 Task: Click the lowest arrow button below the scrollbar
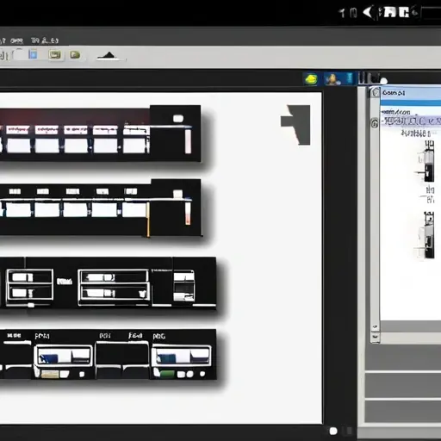pyautogui.click(x=375, y=337)
